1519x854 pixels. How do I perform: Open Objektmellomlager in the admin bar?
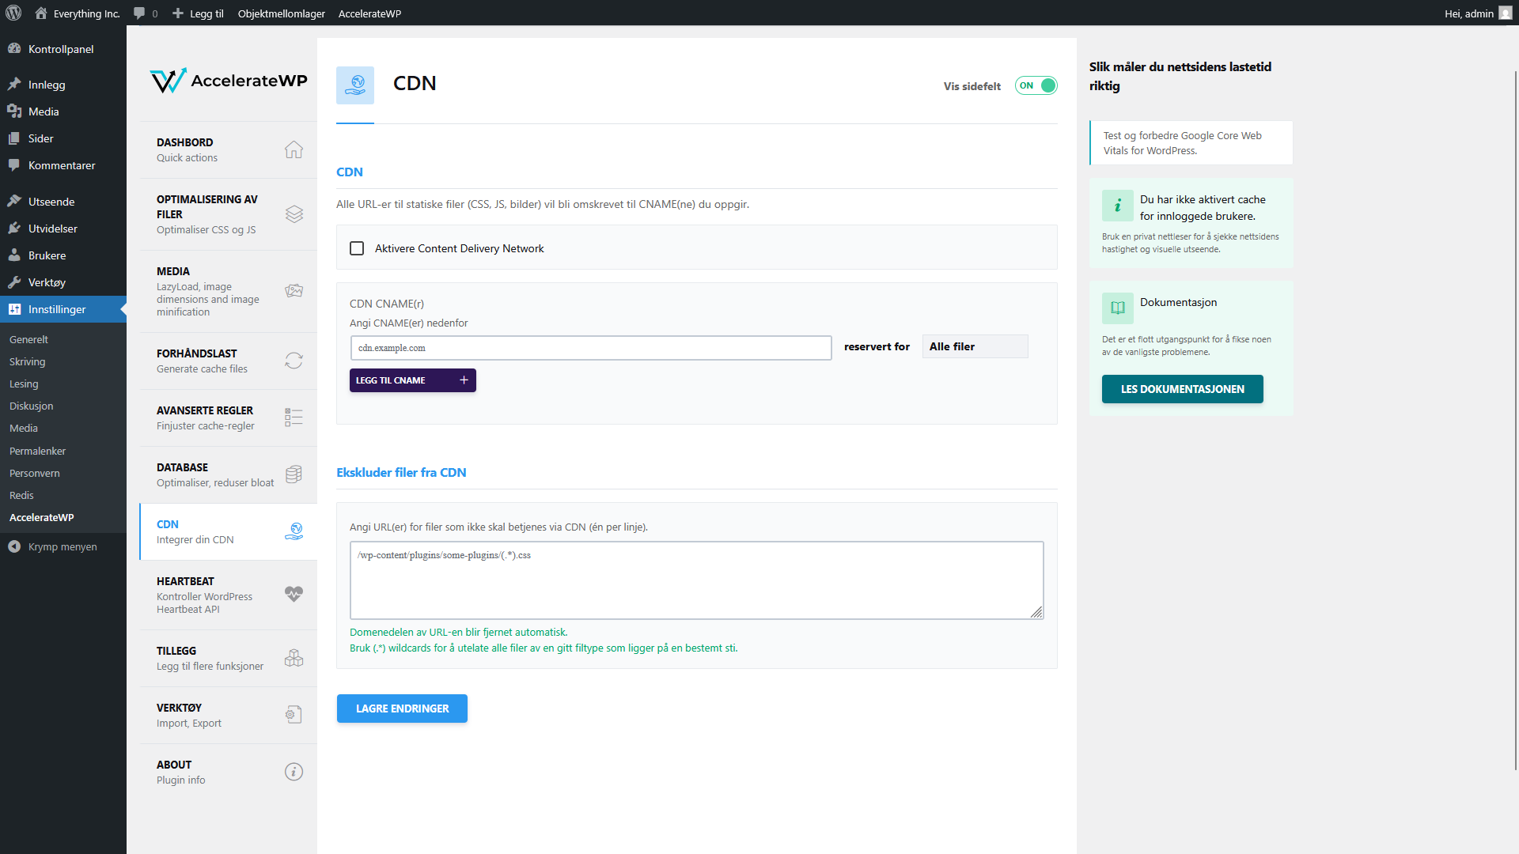coord(282,13)
